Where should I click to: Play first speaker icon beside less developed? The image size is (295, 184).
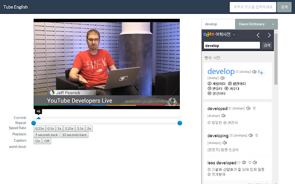pyautogui.click(x=244, y=162)
